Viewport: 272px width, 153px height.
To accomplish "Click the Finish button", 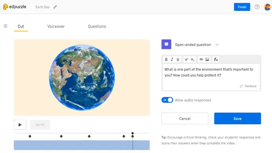I will tap(242, 7).
